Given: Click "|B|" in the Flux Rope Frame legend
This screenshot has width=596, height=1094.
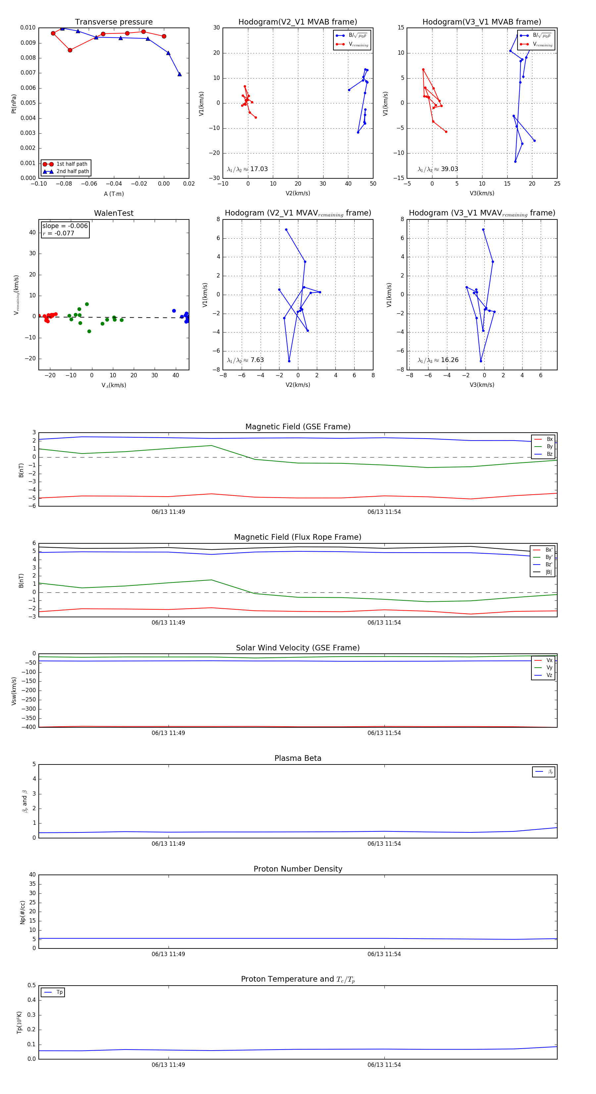Looking at the screenshot, I should (x=543, y=572).
